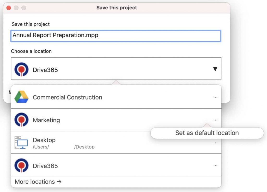The height and width of the screenshot is (192, 267).
Task: Click the Drive365 icon next to Marketing
Action: tap(21, 120)
